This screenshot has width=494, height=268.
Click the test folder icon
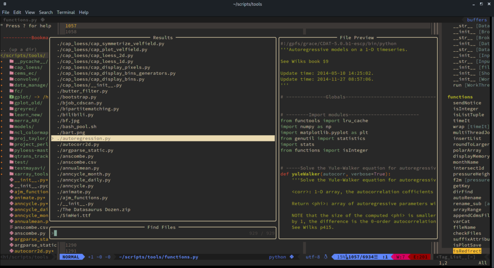[x=12, y=162]
